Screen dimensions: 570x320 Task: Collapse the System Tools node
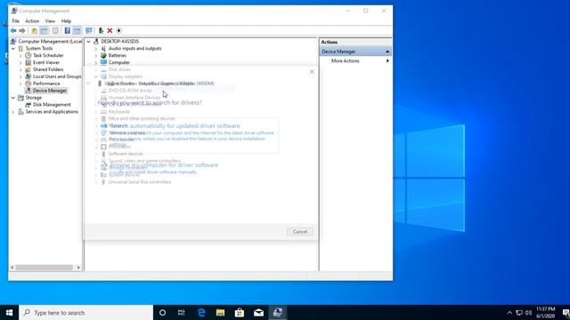coord(13,48)
